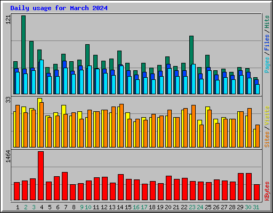
Task: Click the orange sites bar for day 1
Action: click(x=18, y=126)
